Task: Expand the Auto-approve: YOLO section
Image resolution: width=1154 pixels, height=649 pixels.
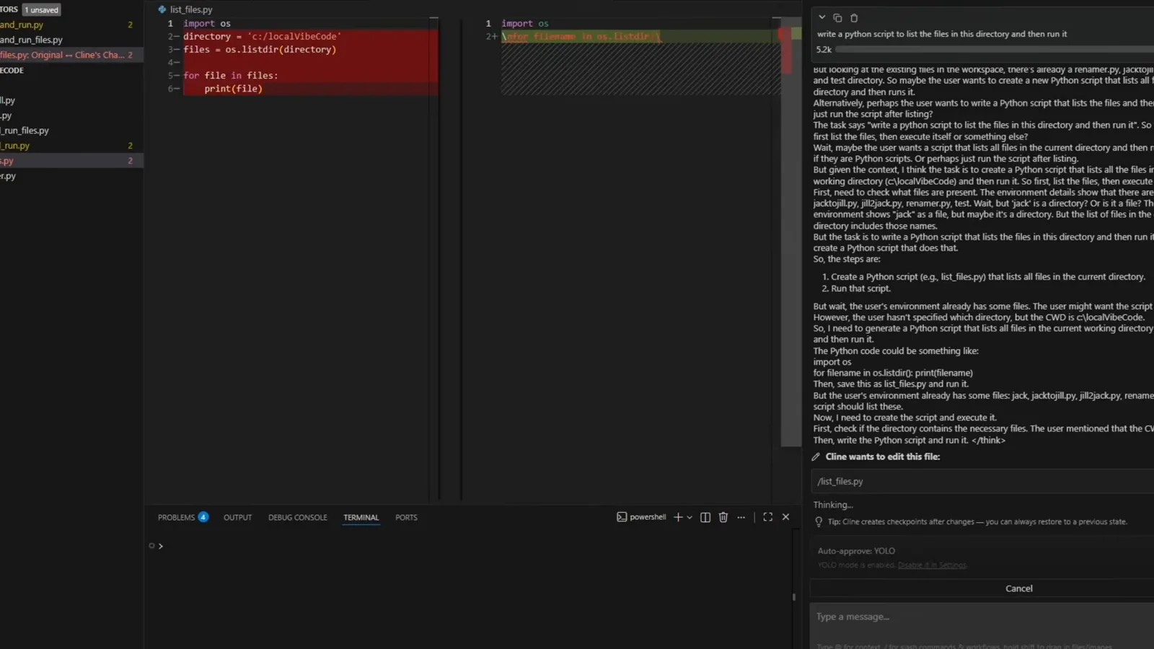Action: click(856, 551)
